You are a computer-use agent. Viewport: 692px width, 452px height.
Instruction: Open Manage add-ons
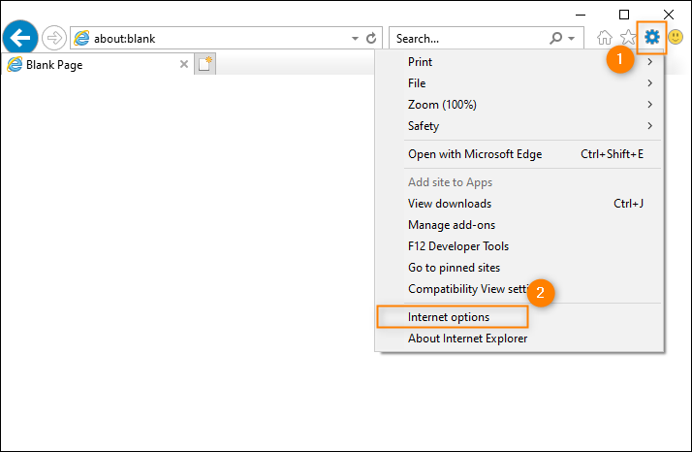519,225
